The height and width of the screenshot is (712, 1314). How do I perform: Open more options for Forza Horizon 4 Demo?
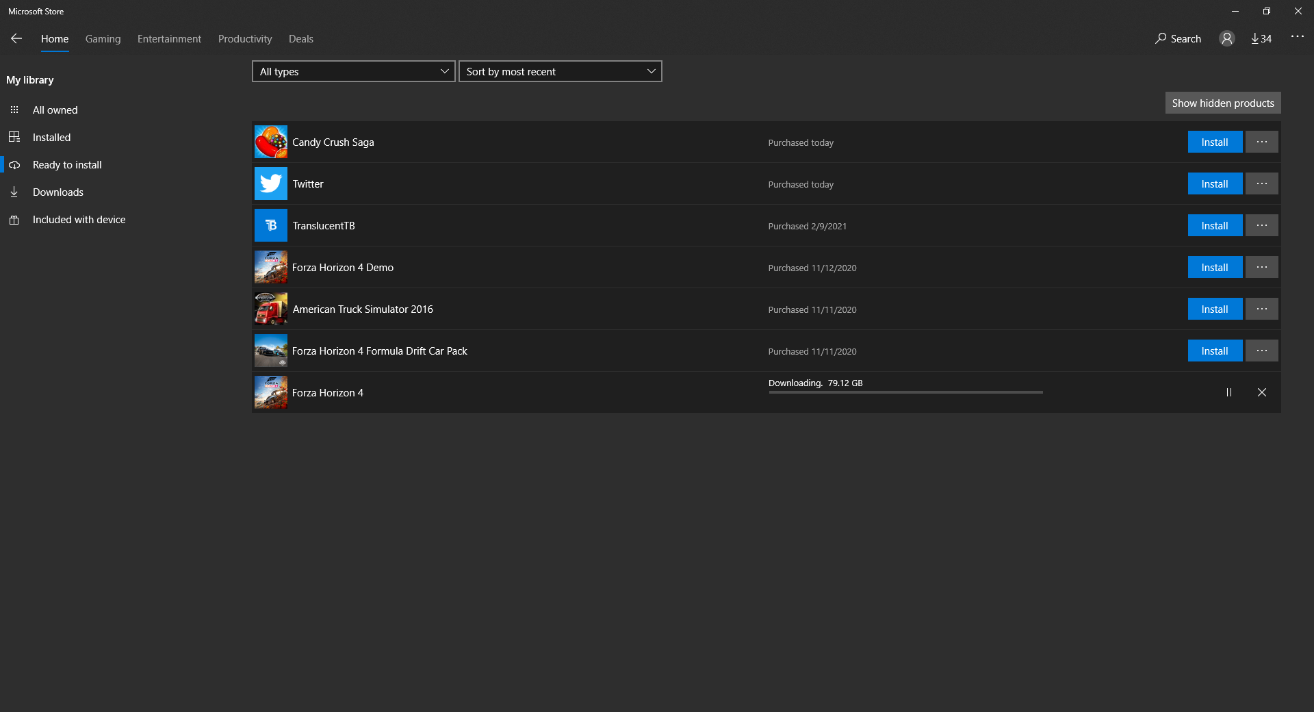coord(1262,267)
